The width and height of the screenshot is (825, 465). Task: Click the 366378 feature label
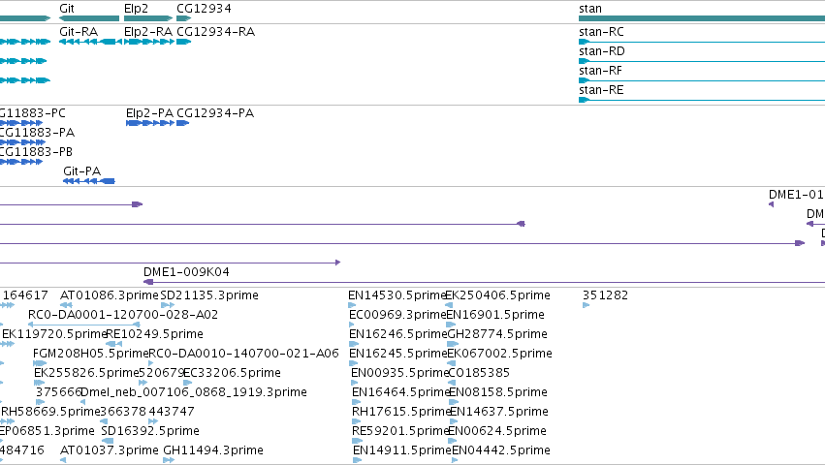tap(122, 412)
